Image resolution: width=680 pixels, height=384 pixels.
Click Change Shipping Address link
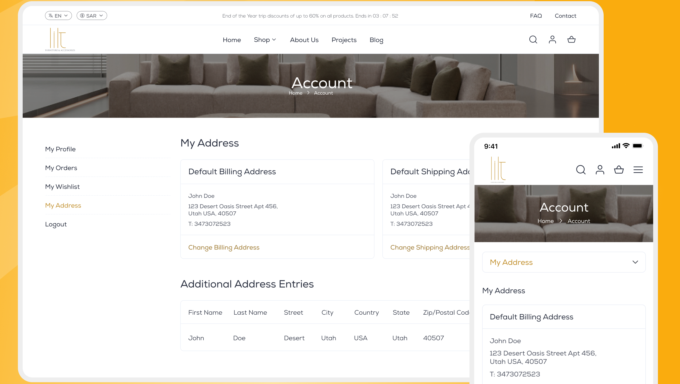(x=430, y=247)
